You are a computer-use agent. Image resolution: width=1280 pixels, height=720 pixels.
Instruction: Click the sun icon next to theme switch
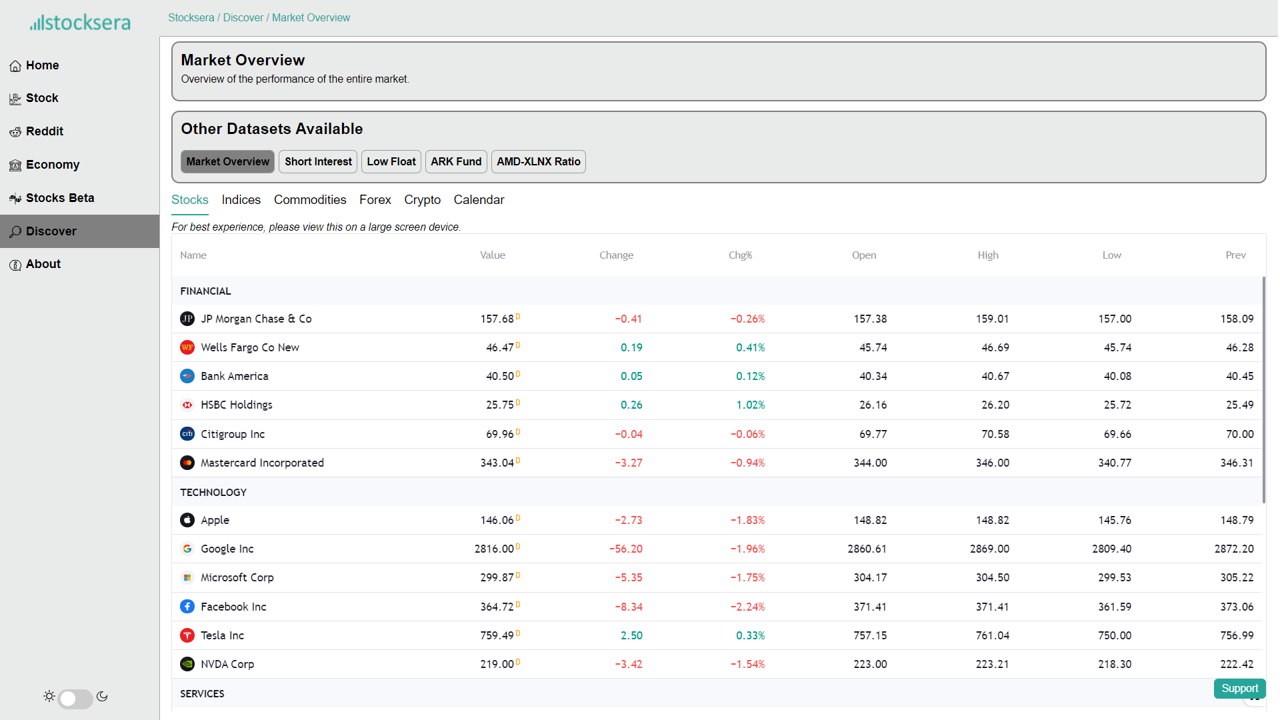click(x=49, y=697)
